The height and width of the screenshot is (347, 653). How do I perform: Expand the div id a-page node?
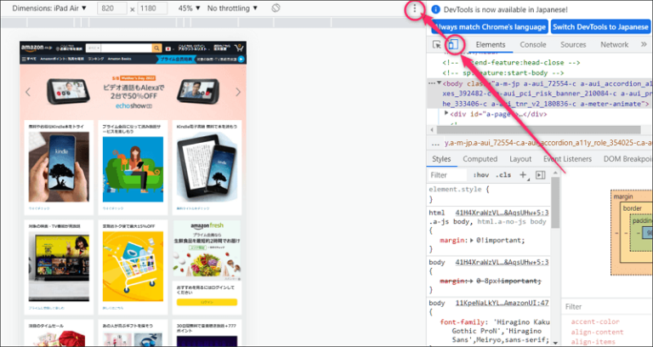[448, 113]
